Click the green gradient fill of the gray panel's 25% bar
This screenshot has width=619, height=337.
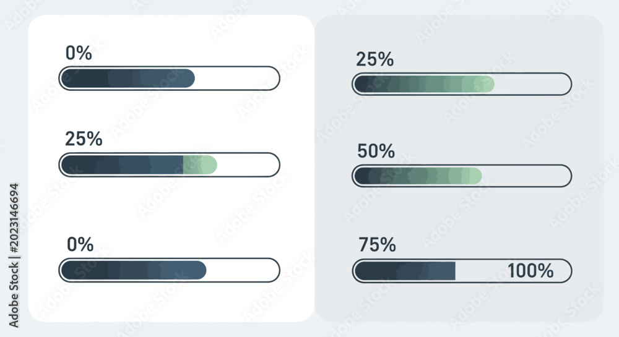tap(425, 84)
